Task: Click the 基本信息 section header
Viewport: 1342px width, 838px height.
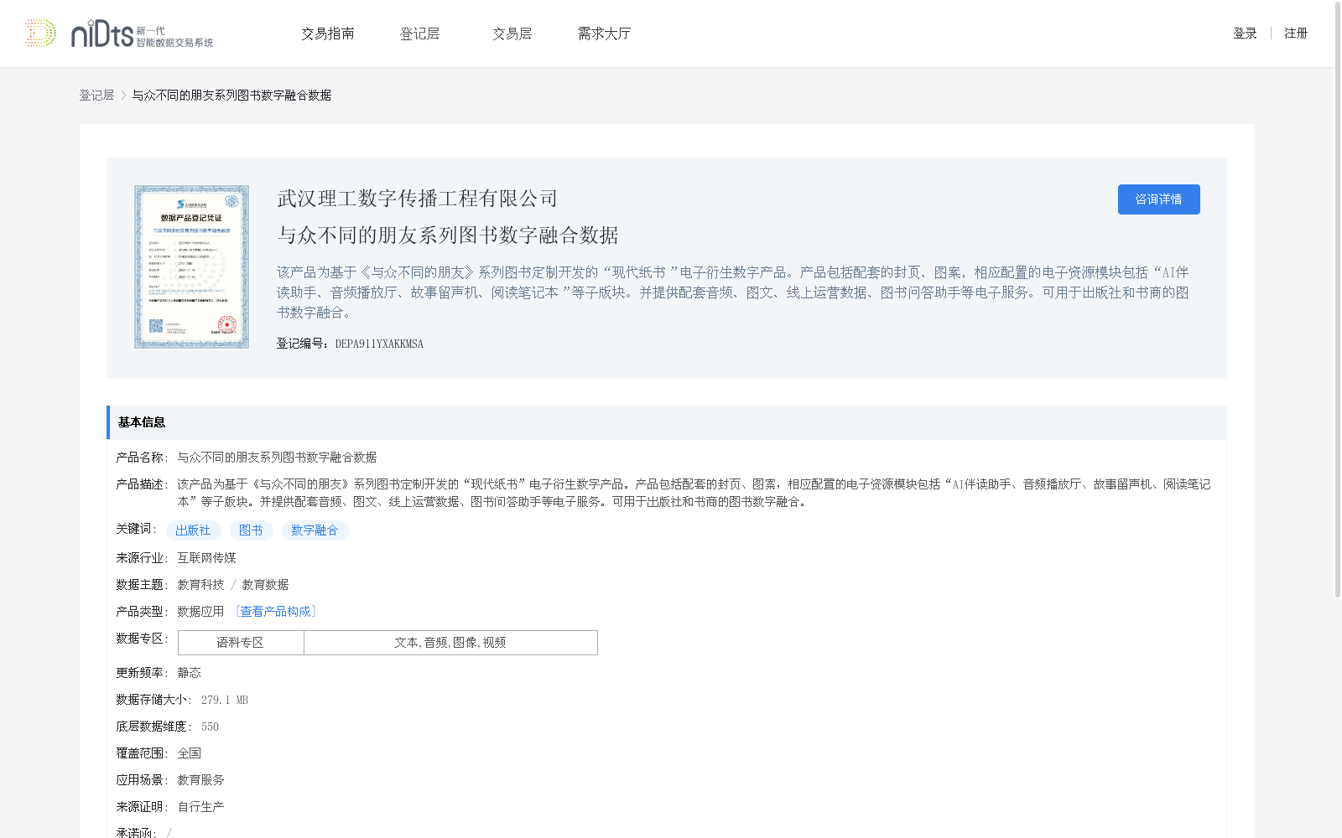Action: tap(667, 422)
